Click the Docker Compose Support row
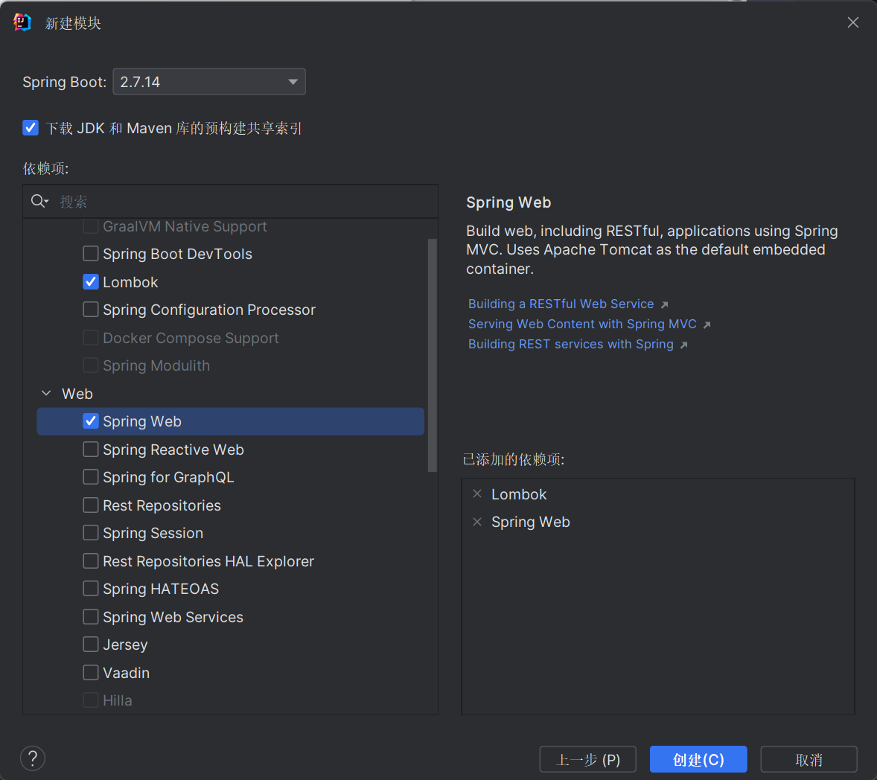The height and width of the screenshot is (780, 877). (231, 338)
